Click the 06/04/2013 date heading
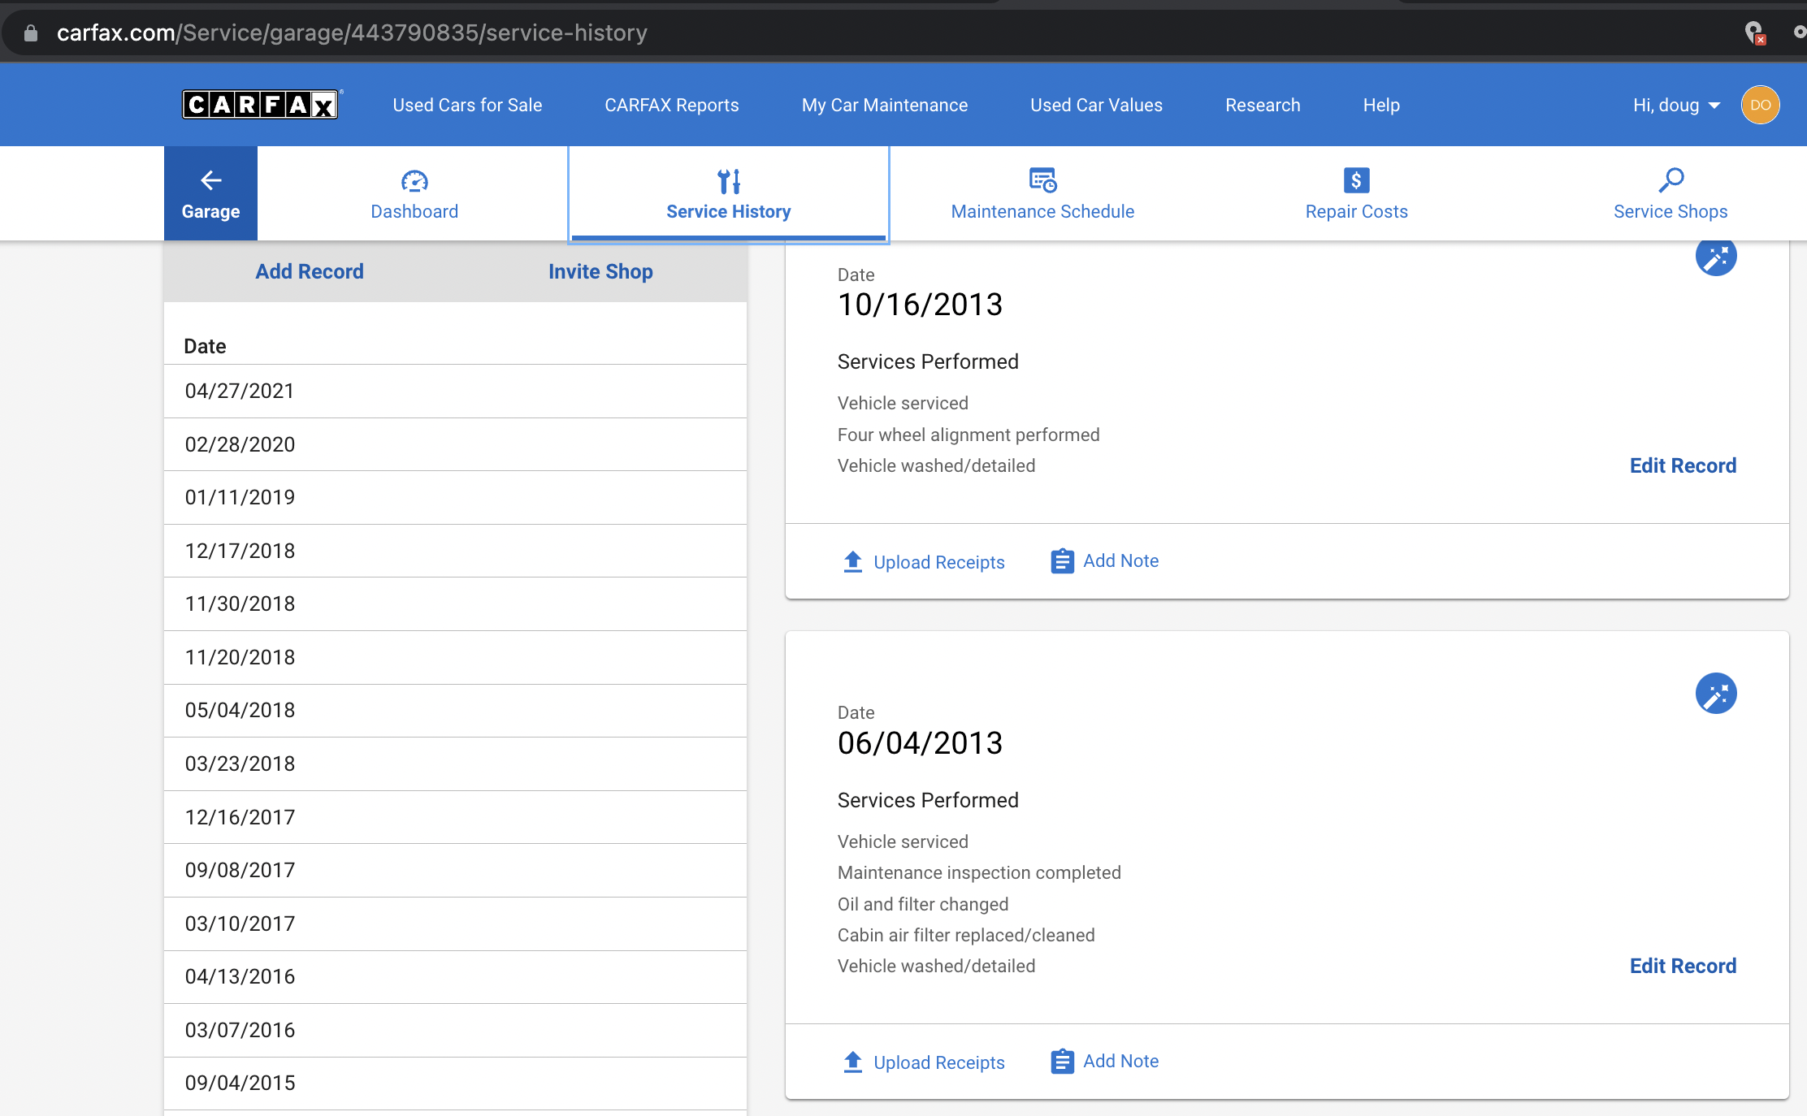The image size is (1807, 1116). pos(920,743)
